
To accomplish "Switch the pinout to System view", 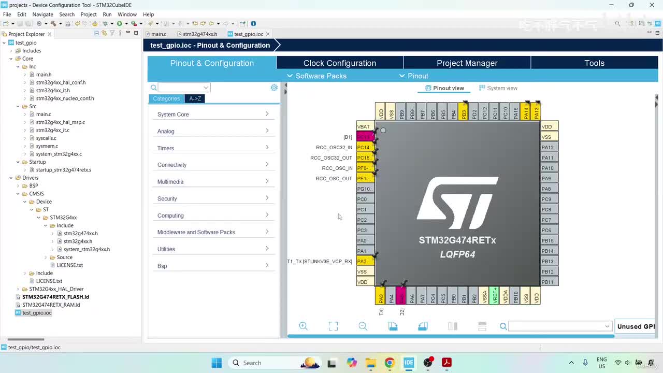I will point(498,88).
